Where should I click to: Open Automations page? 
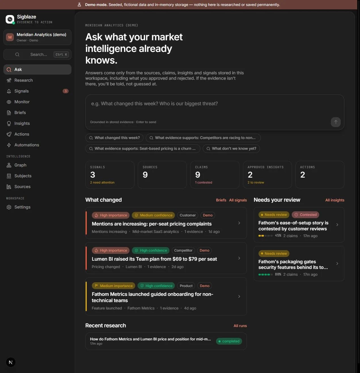37,145
